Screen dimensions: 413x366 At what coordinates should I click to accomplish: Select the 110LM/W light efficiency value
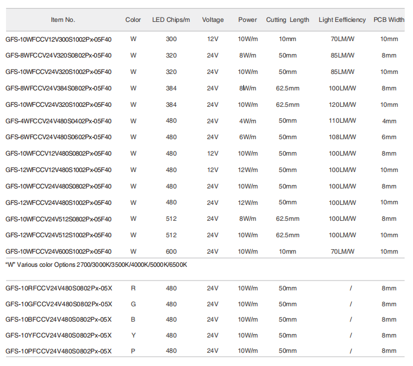coord(342,121)
